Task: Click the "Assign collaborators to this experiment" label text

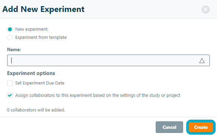Action: pyautogui.click(x=98, y=95)
